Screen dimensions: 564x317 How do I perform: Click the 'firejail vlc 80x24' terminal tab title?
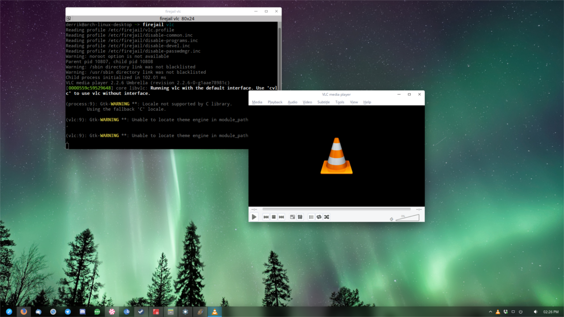point(177,18)
